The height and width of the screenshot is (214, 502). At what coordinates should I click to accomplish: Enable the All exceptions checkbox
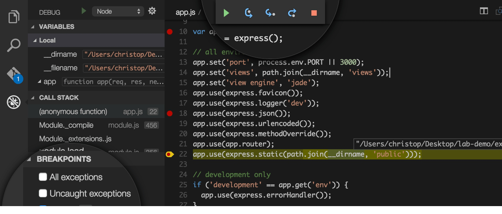coord(43,177)
